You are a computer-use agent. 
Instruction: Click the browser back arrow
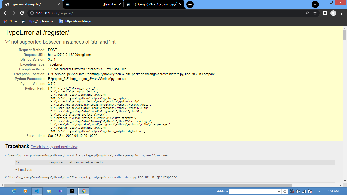pos(6,13)
